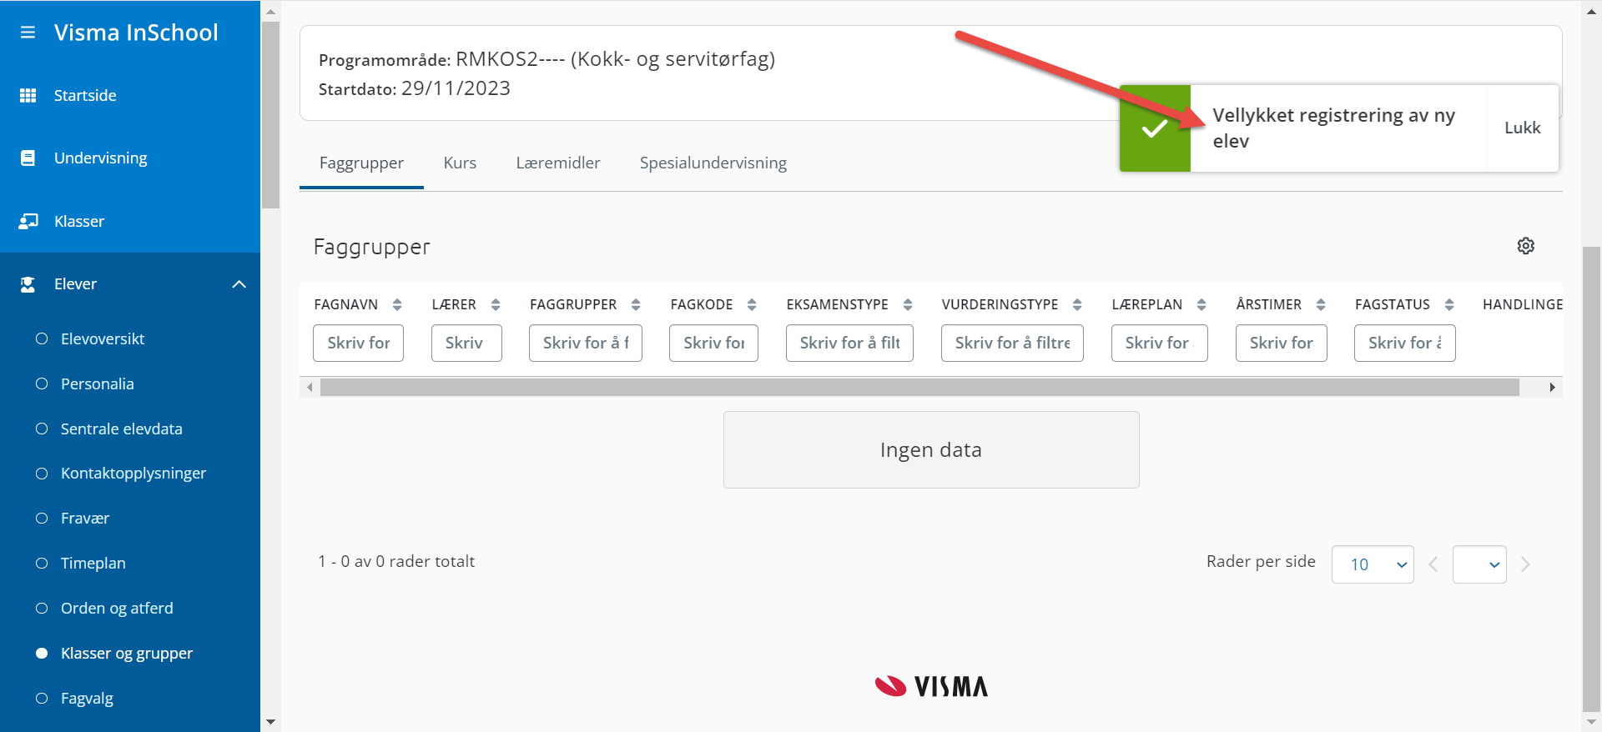Sort by EKSAMENSTYPE column arrows
Screen dimensions: 1602x732
point(908,304)
